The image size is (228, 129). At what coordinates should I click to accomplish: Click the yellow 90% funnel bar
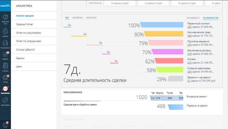point(164,34)
